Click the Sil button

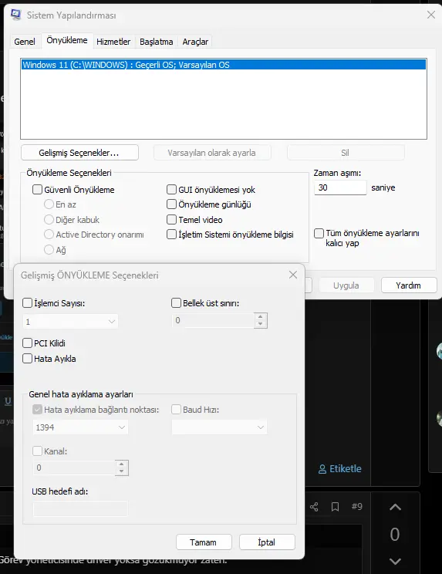[345, 153]
